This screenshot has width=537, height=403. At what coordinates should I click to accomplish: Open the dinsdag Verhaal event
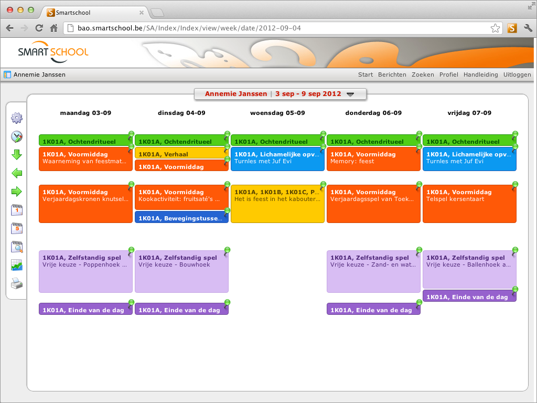181,153
